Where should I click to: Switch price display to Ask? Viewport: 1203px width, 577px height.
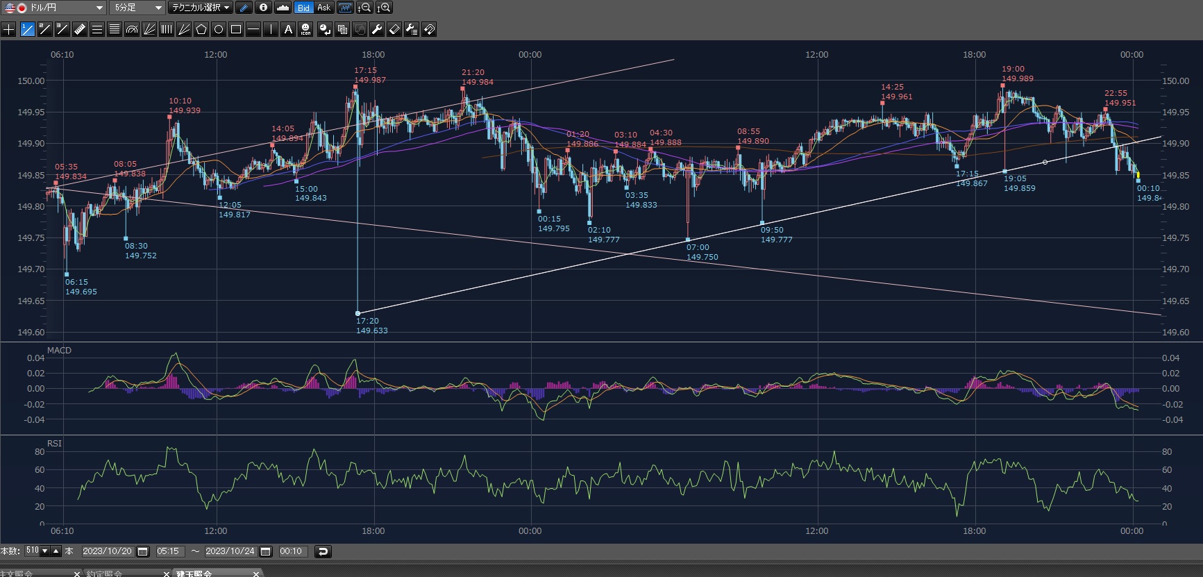tap(323, 8)
